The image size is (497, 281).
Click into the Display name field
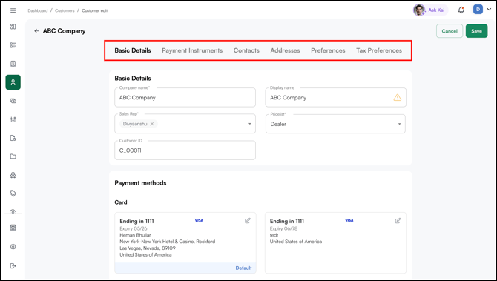pyautogui.click(x=336, y=97)
